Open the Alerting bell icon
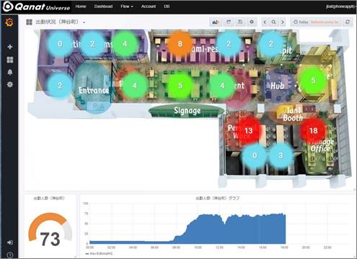The image size is (357, 259). (10, 72)
